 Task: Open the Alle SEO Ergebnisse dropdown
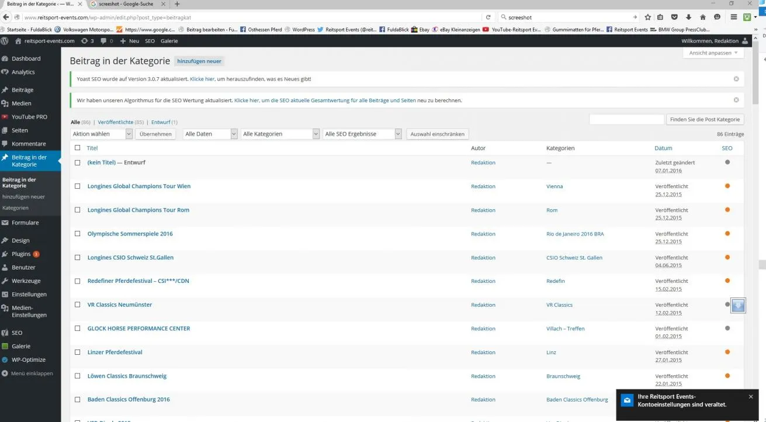pos(362,134)
